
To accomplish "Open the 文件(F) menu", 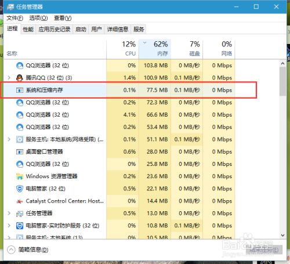I will tap(14, 18).
